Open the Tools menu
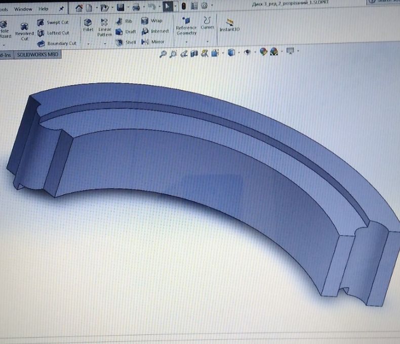 4,10
